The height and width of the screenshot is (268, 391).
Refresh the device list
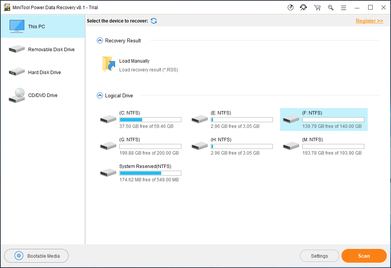[x=154, y=21]
